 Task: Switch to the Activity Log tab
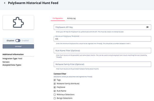click(71, 18)
